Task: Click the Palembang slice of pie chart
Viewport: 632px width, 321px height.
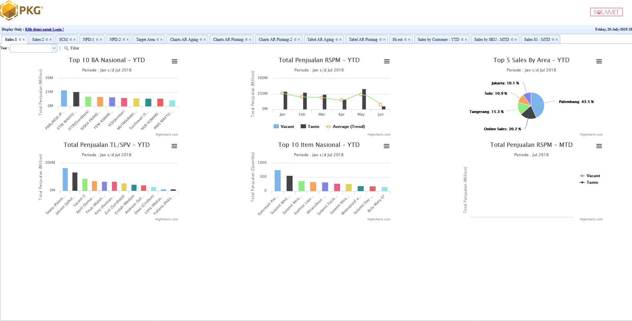Action: [x=538, y=103]
